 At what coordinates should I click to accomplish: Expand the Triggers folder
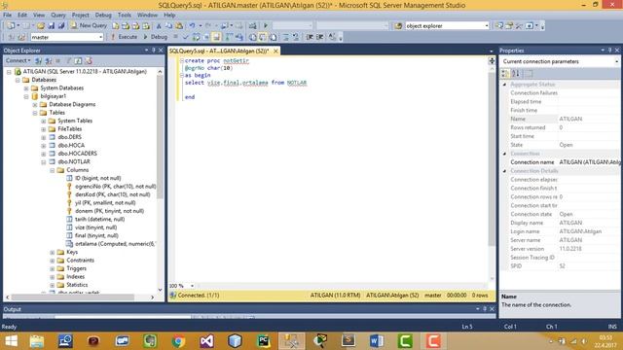coord(53,268)
